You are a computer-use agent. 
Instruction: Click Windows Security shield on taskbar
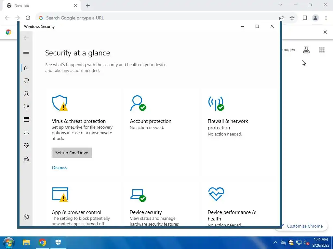coord(58,243)
